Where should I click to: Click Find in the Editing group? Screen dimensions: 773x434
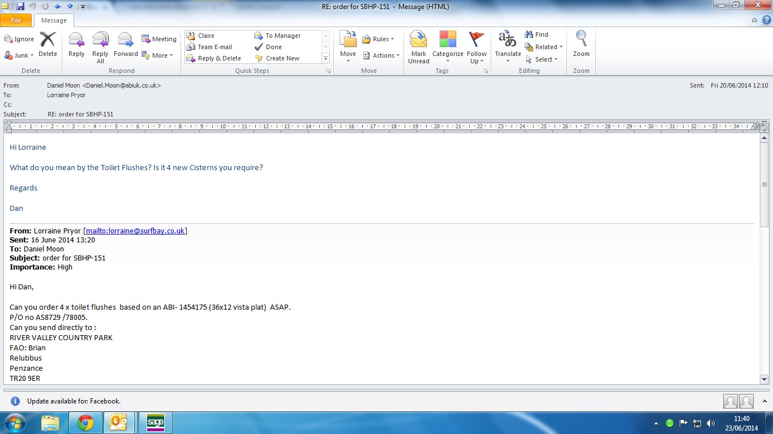(536, 34)
